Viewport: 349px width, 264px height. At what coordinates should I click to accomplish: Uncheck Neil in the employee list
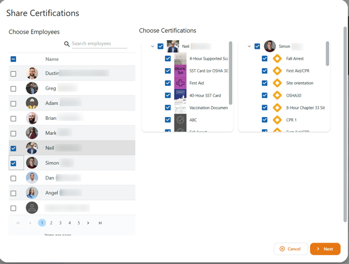14,148
